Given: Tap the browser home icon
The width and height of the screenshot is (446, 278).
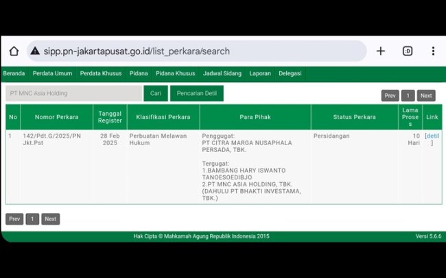Looking at the screenshot, I should (x=14, y=51).
